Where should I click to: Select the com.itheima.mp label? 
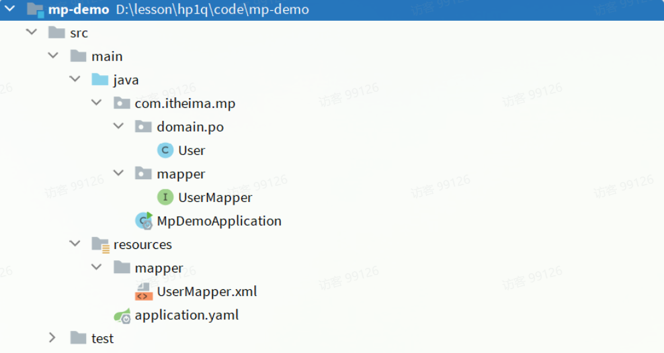click(x=185, y=104)
